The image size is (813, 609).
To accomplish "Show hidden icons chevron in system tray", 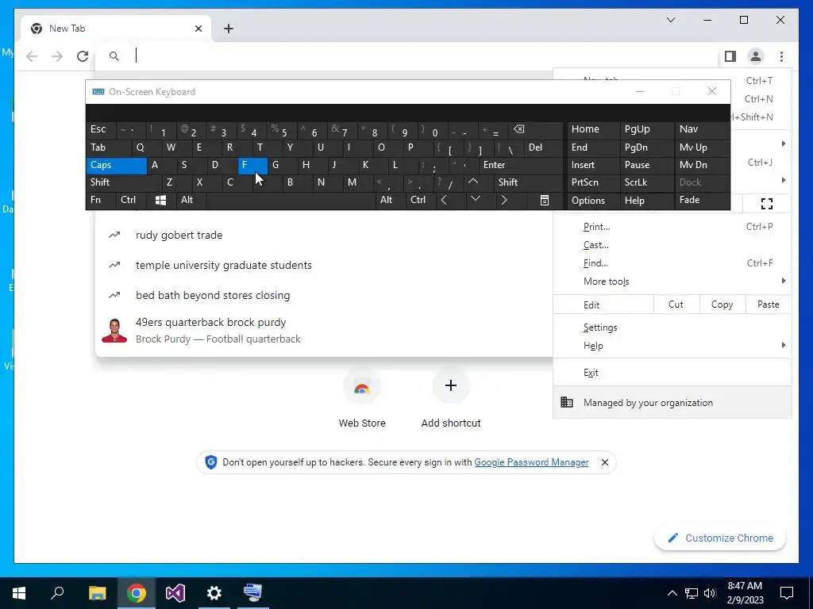I will [672, 593].
